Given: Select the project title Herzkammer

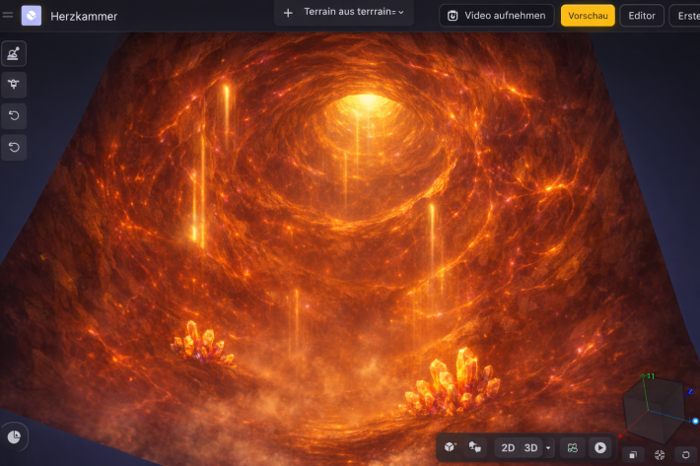Looking at the screenshot, I should (x=84, y=17).
